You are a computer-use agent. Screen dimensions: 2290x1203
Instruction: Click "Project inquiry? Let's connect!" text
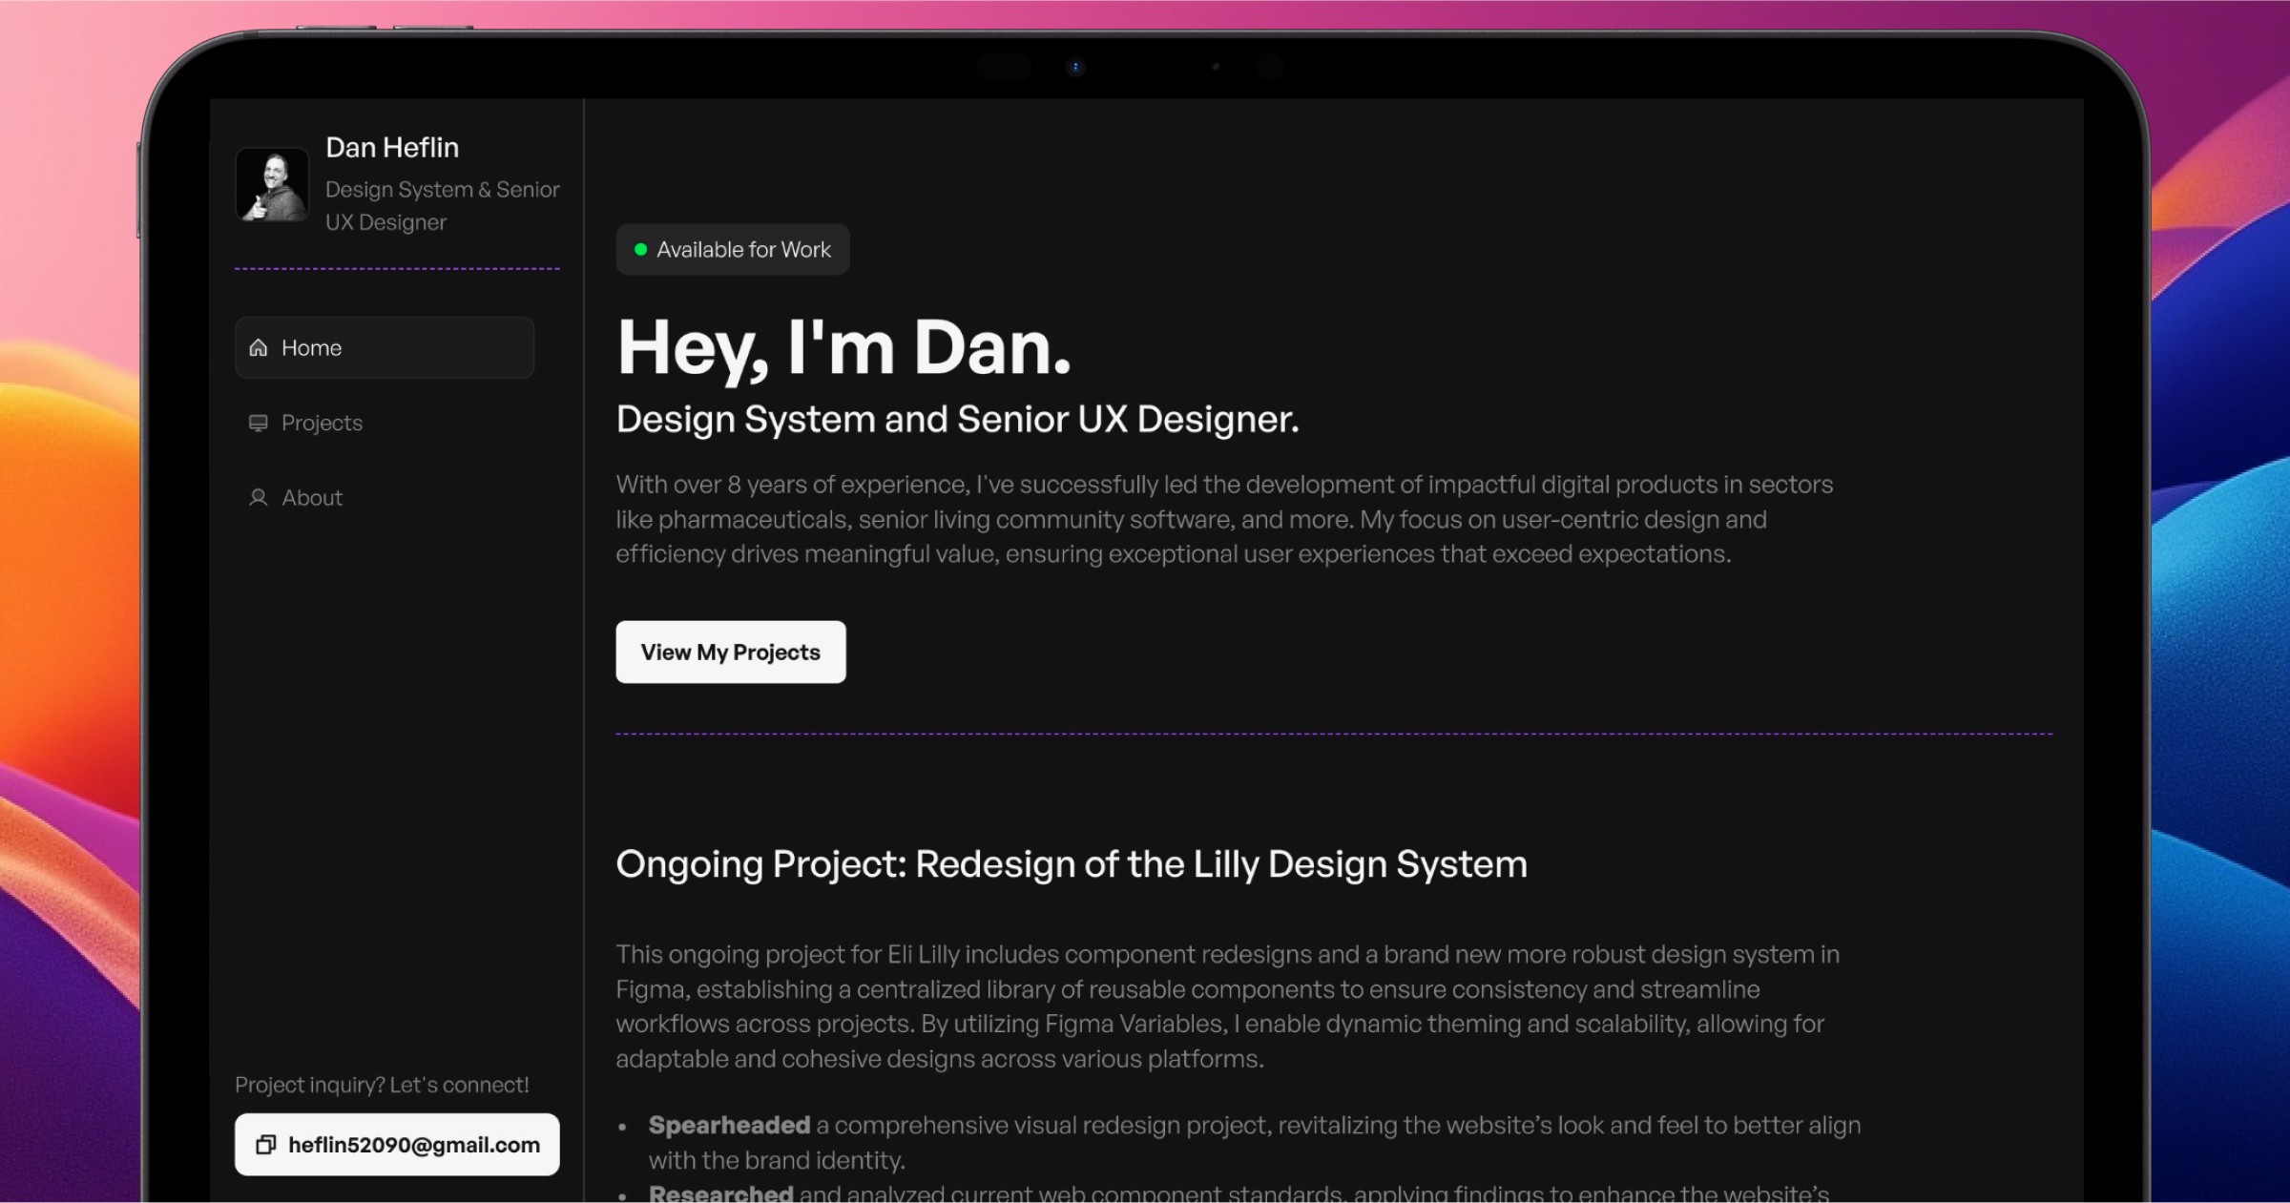pos(382,1085)
